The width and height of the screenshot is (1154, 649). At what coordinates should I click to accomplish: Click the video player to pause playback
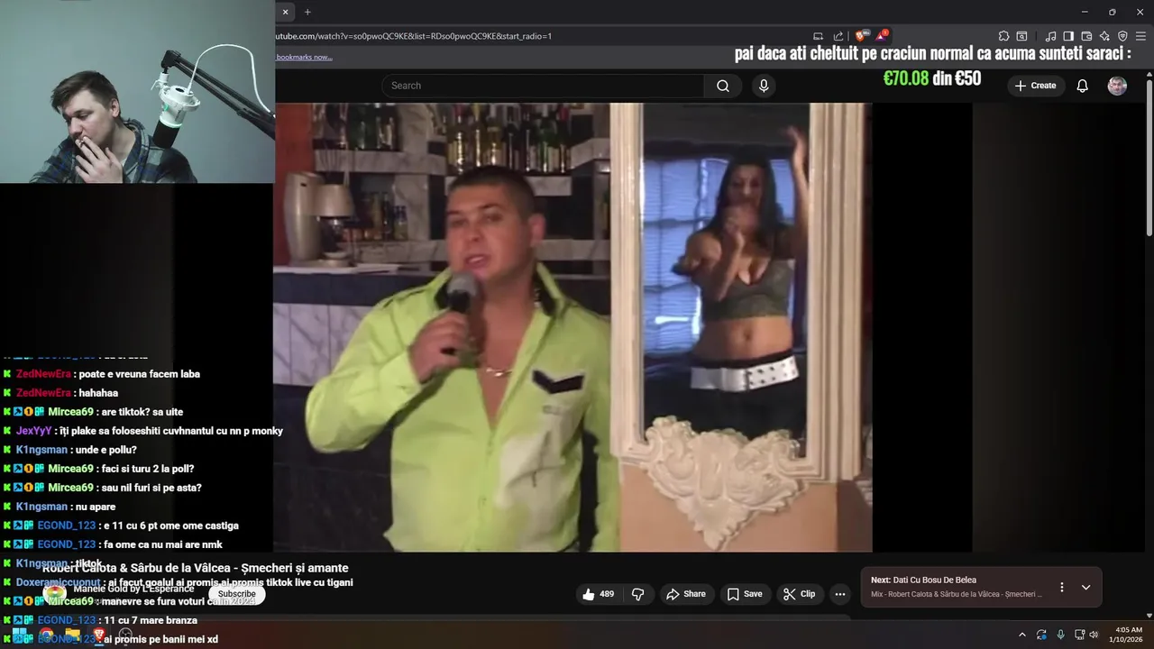pyautogui.click(x=572, y=327)
